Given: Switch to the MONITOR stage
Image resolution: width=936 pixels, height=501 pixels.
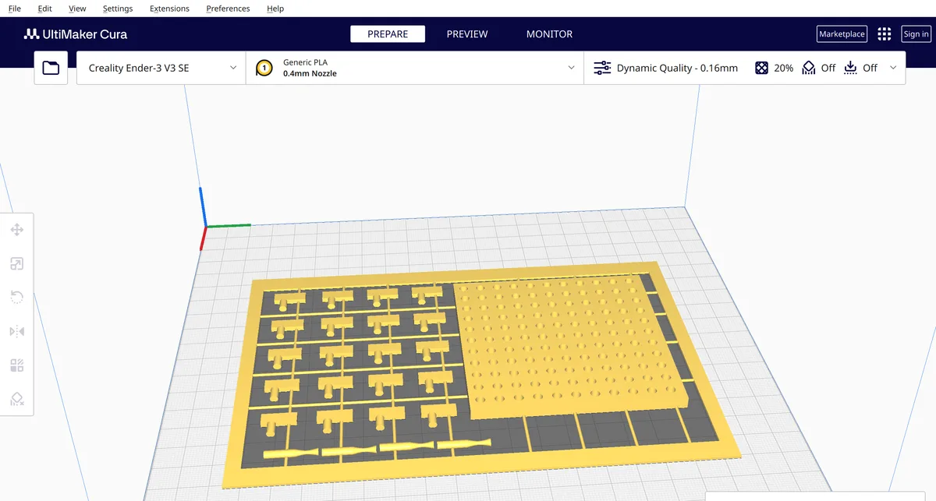Looking at the screenshot, I should click(x=549, y=34).
